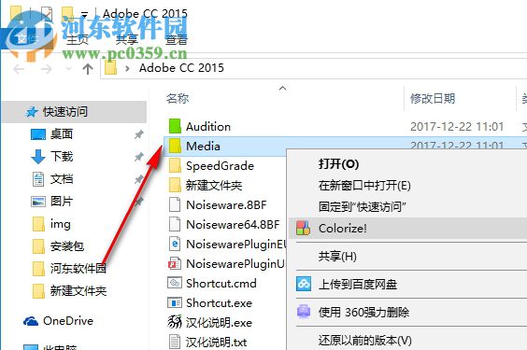527x350 pixels.
Task: Select the Shortcut.exe file icon
Action: tap(175, 302)
